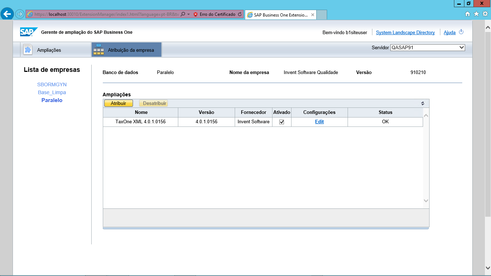Open the Servidor QASAP91 dropdown

coord(428,47)
